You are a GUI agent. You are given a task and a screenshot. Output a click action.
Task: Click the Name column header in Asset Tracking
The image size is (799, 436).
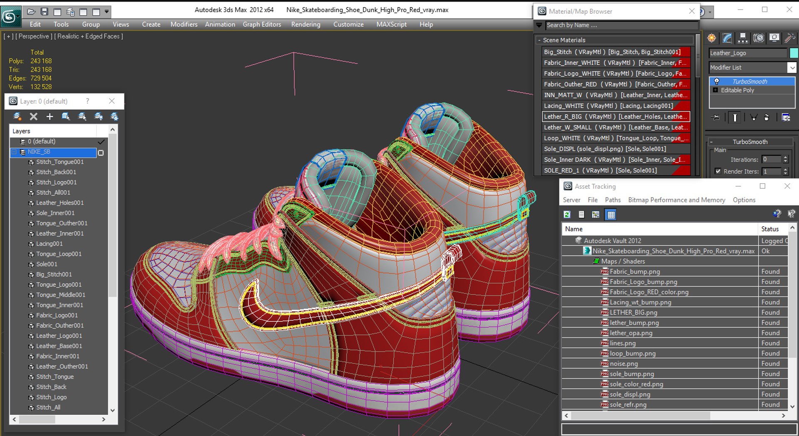point(660,229)
